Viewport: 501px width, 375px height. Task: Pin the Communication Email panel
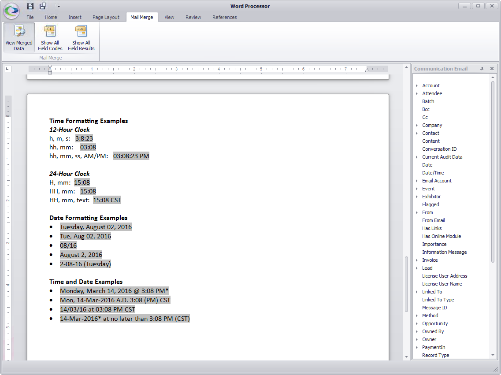[482, 69]
